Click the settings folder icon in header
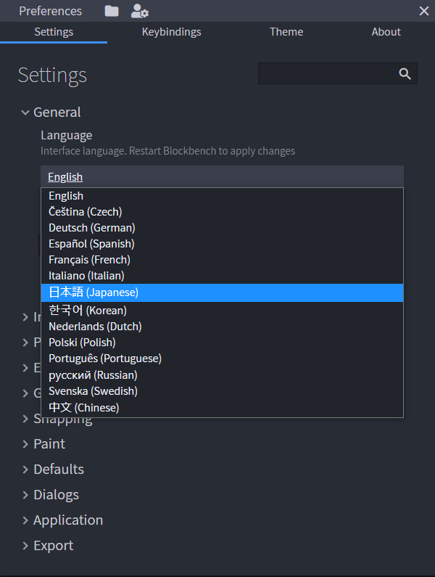 [x=111, y=11]
